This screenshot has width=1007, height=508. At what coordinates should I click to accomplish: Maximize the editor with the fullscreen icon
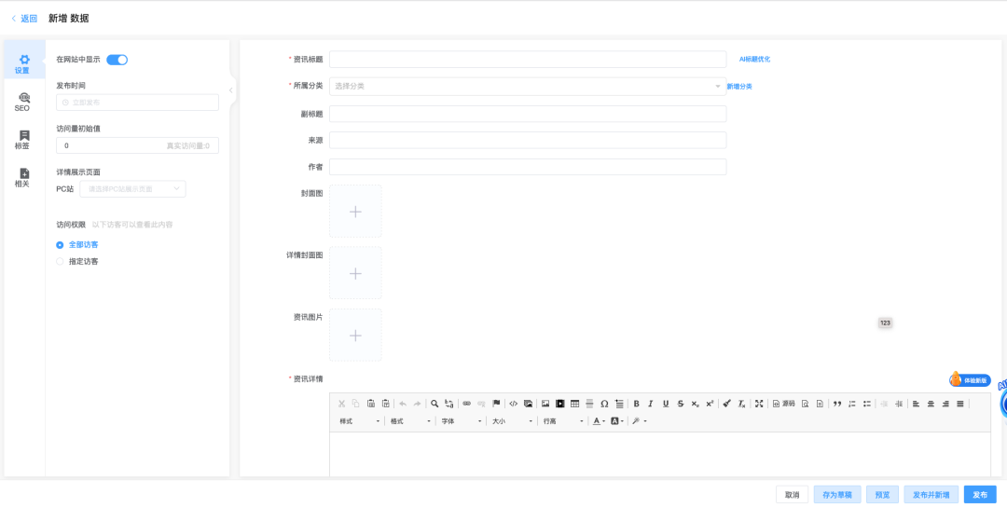pos(759,404)
